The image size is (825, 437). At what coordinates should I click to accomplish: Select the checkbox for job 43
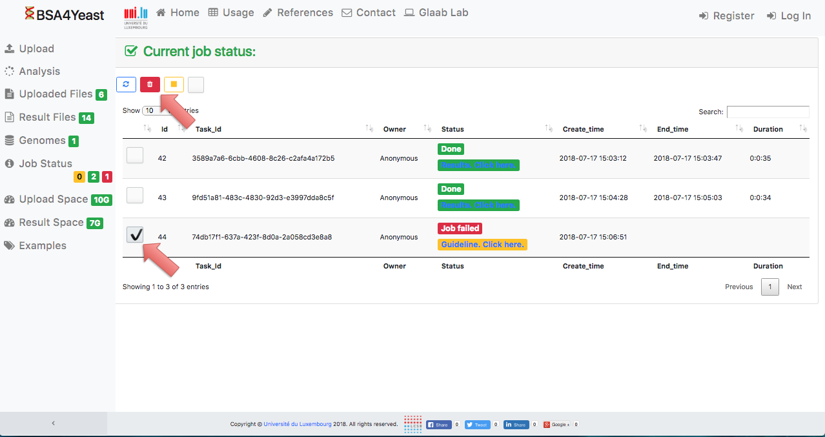pos(135,196)
